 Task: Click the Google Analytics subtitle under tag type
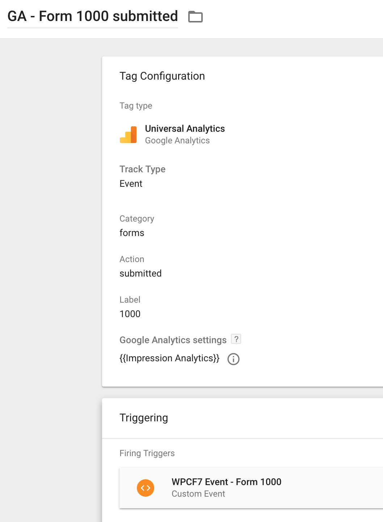[177, 140]
